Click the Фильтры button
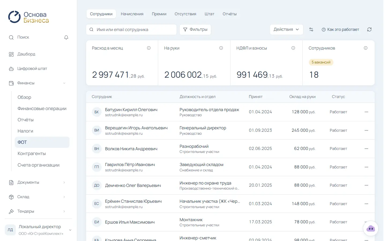The width and height of the screenshot is (386, 241). [195, 29]
